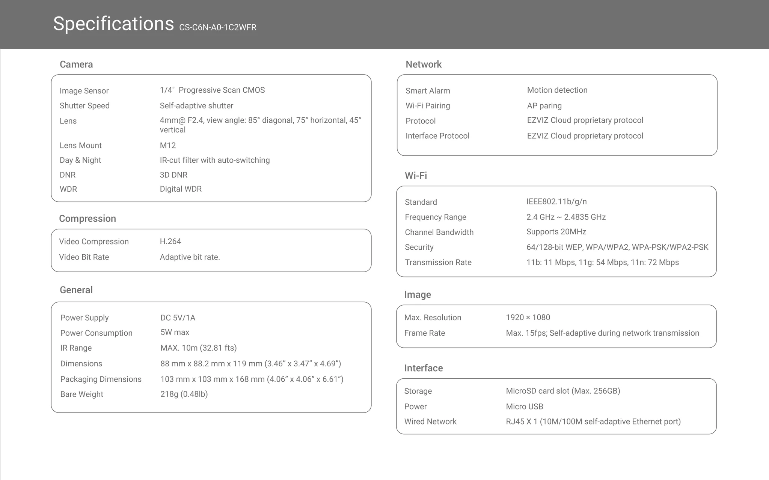Image resolution: width=769 pixels, height=480 pixels.
Task: Click the DC 5V/1A power supply value
Action: pyautogui.click(x=178, y=318)
